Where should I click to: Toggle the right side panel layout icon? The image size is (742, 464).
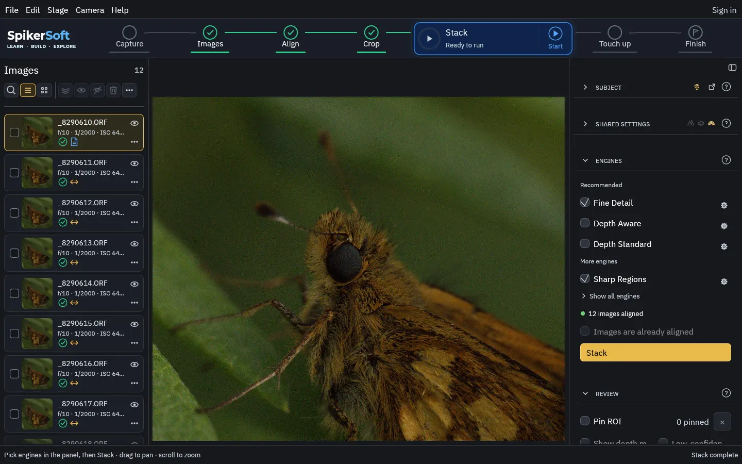click(x=732, y=68)
